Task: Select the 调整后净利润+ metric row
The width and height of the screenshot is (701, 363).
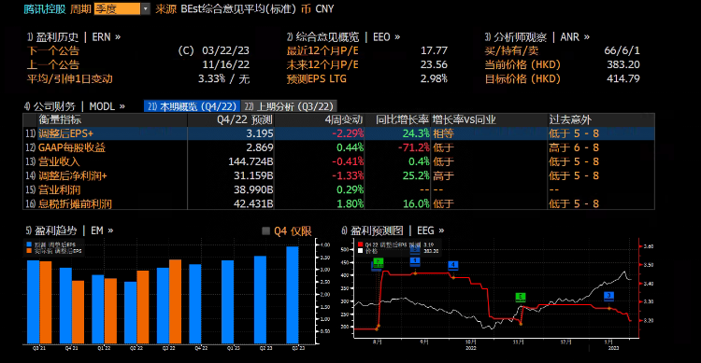Action: 338,175
